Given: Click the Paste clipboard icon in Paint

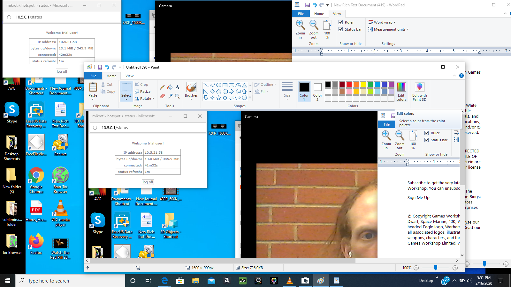Looking at the screenshot, I should (x=93, y=87).
